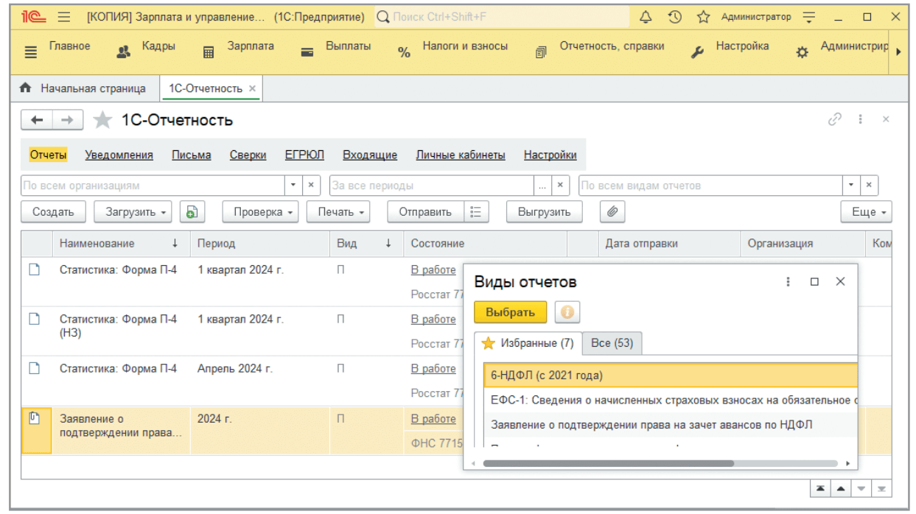Screen dimensions: 916x514
Task: Go to the Начальная страница tab
Action: pos(83,88)
